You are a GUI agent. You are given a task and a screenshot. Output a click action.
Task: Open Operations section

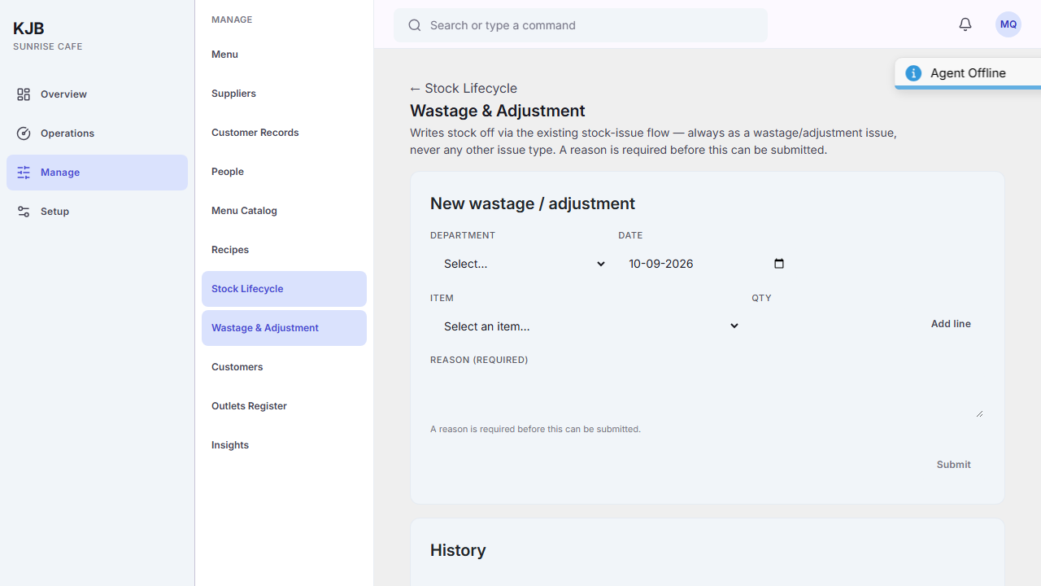[x=97, y=133]
